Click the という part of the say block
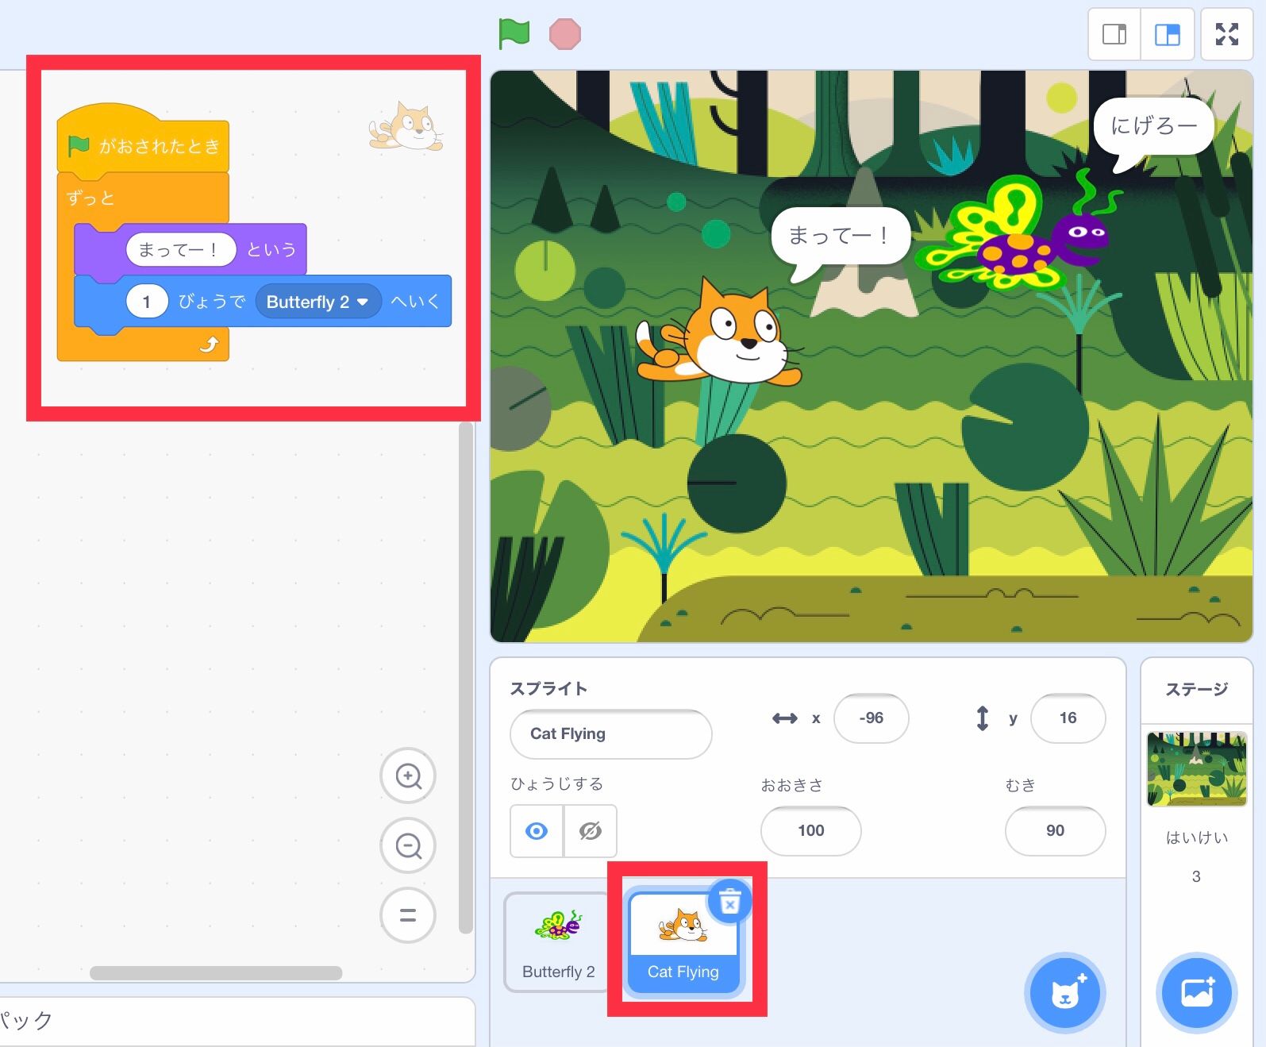Screen dimensions: 1266x1047 271,249
